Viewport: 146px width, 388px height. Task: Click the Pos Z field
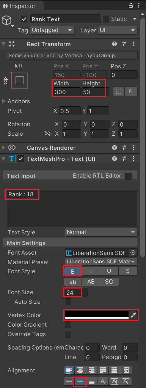tap(123, 75)
